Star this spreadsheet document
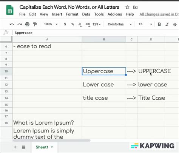The width and height of the screenshot is (179, 153). tap(127, 7)
